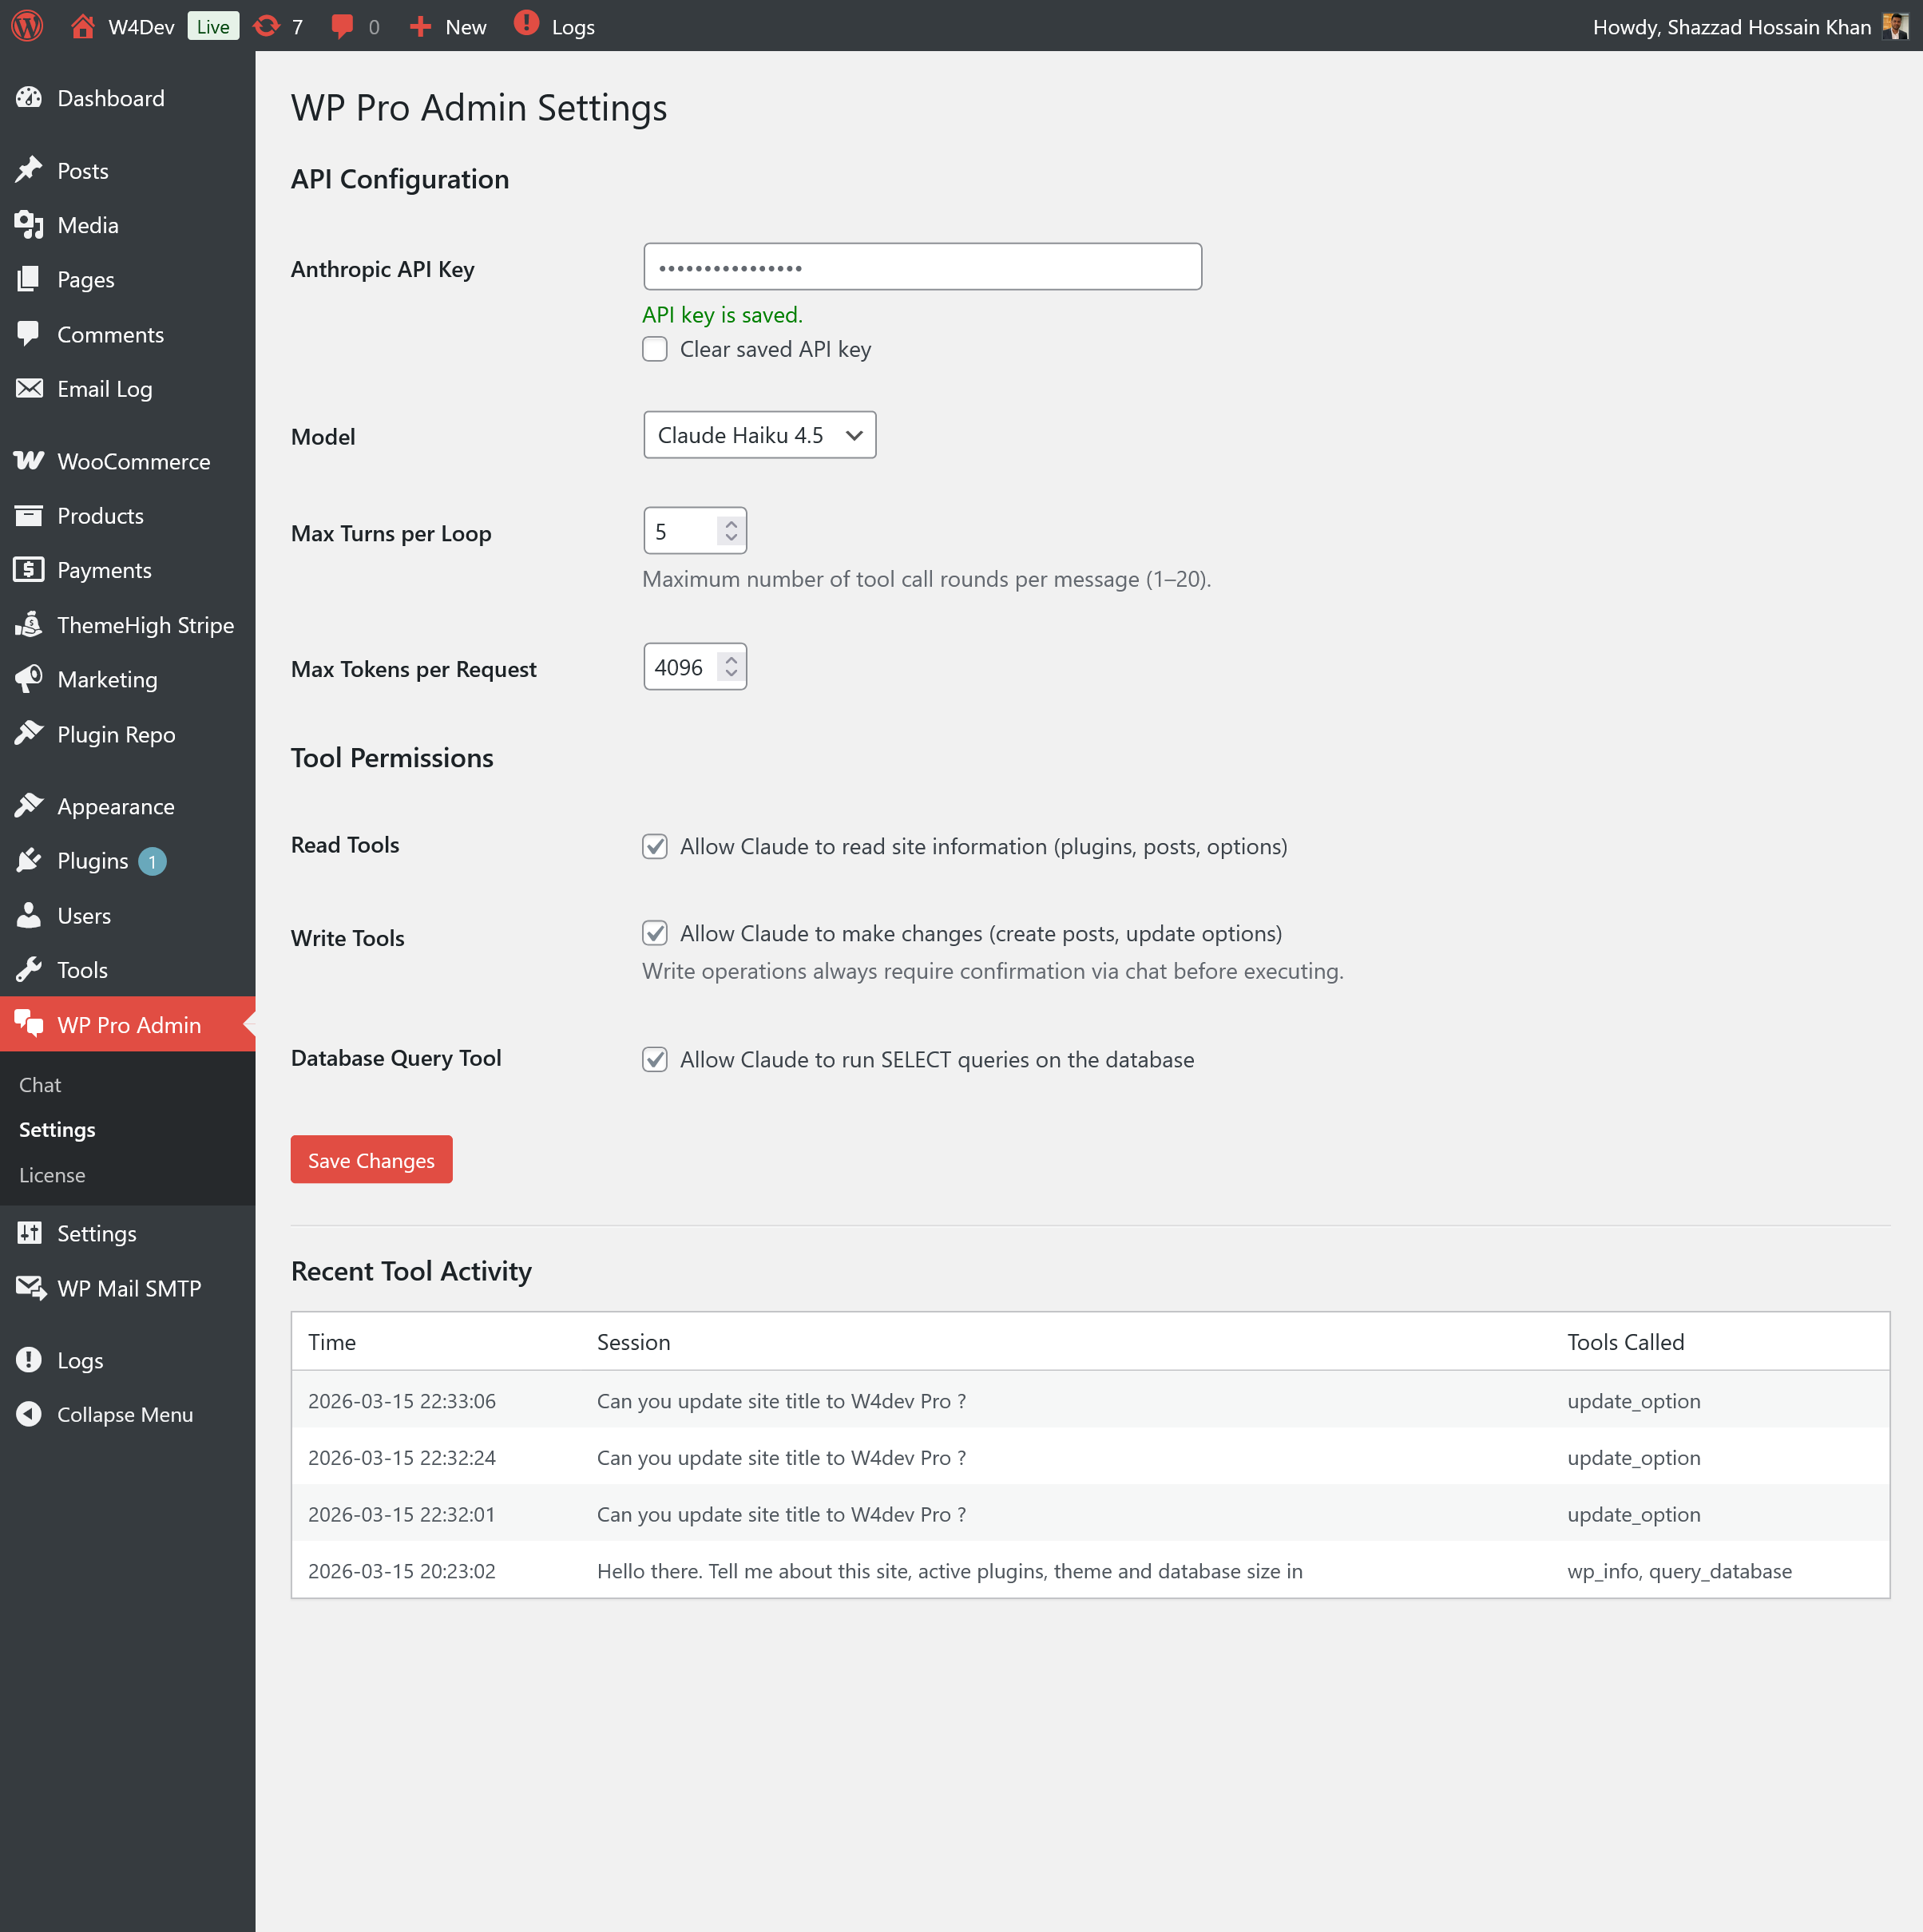Select the Appearance brush icon
Viewport: 1923px width, 1932px height.
(30, 805)
